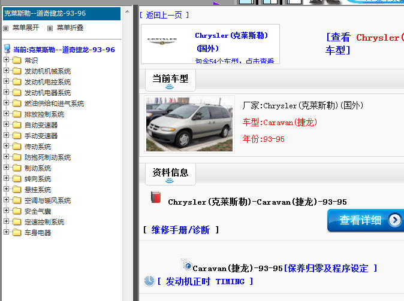Open the 转向系统 tree item
Viewport: 404px width, 301px height.
point(38,179)
